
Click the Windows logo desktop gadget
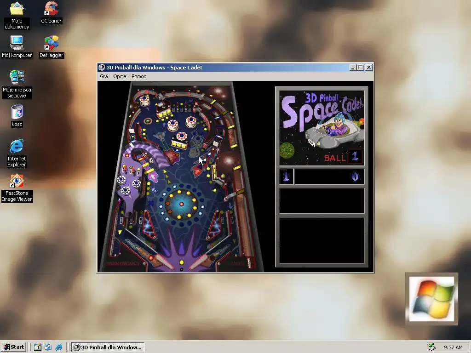coord(431,299)
